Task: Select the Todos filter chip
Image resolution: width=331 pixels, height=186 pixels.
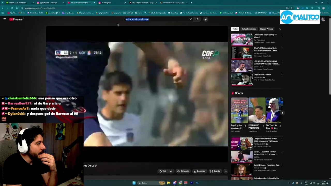Action: tap(235, 29)
